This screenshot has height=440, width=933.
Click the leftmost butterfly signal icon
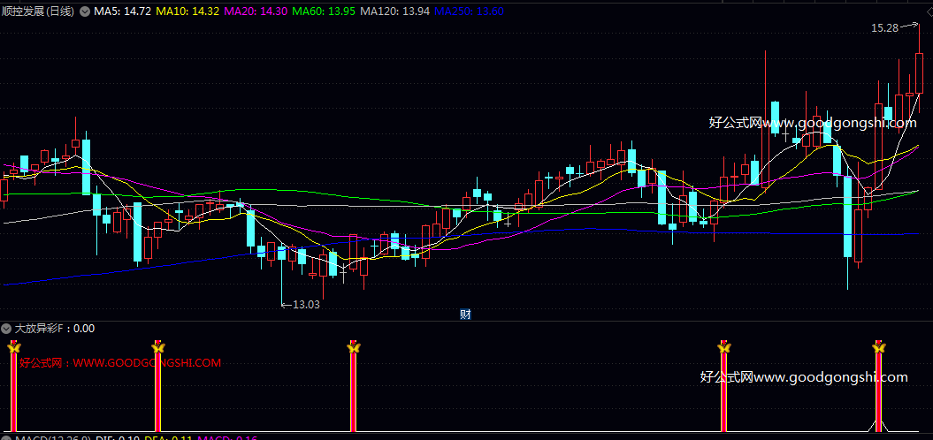coord(13,347)
